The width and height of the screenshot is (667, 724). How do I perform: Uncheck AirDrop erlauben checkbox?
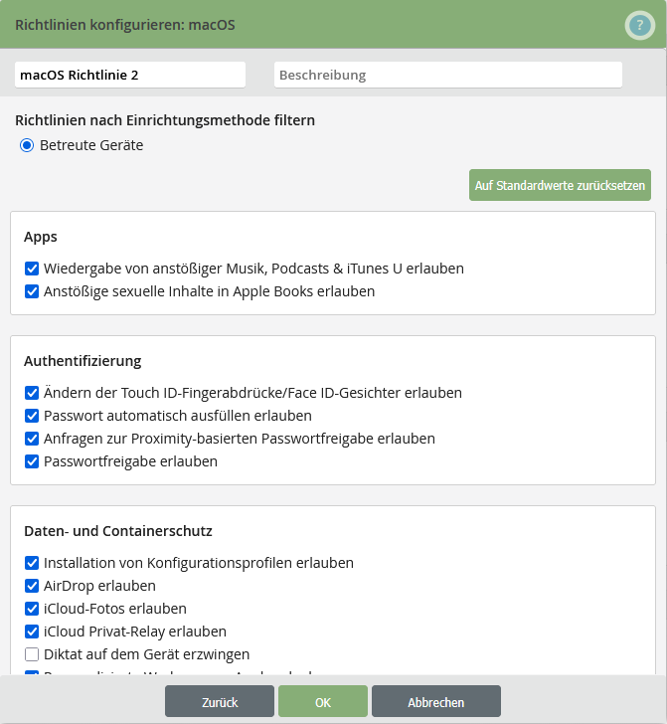pos(32,586)
